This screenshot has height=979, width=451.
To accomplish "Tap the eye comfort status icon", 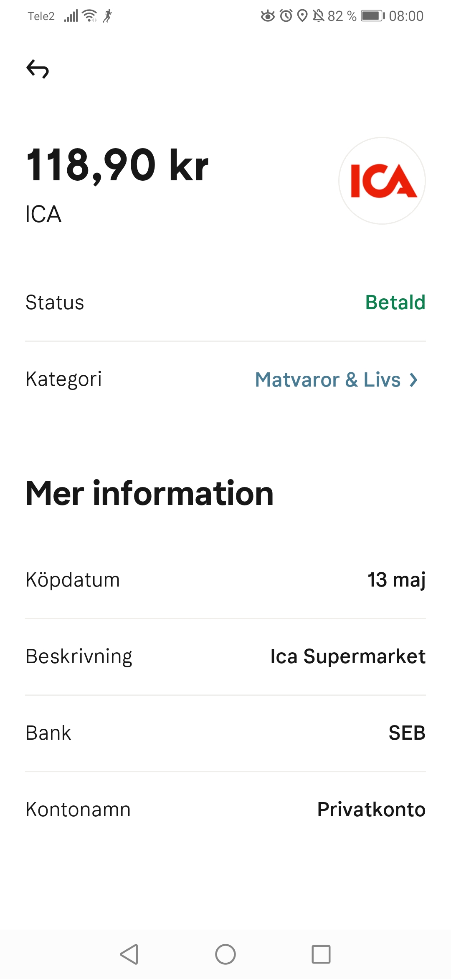I will pos(268,16).
